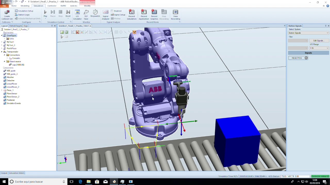Select the 400_guide component

(11, 71)
